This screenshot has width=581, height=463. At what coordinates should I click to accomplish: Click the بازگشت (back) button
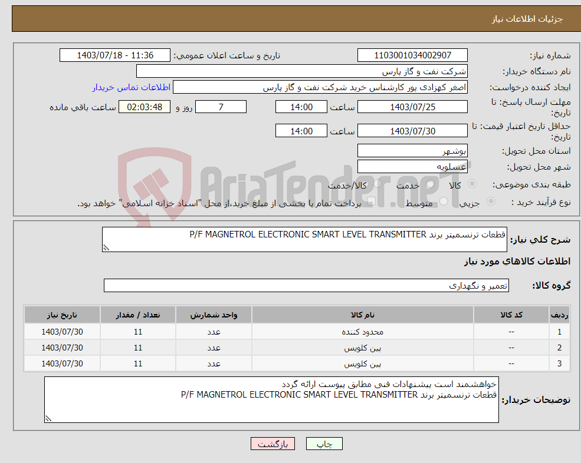[x=273, y=444]
